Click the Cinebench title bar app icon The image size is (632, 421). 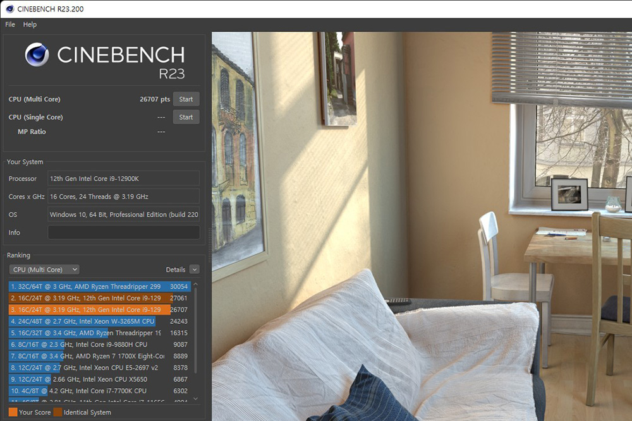pyautogui.click(x=9, y=9)
